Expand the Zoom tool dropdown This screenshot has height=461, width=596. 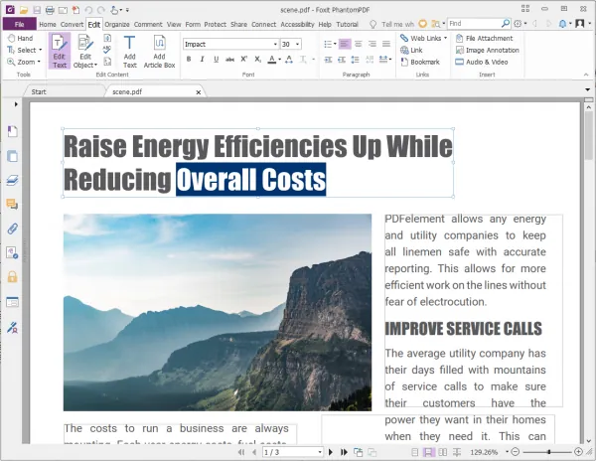39,62
